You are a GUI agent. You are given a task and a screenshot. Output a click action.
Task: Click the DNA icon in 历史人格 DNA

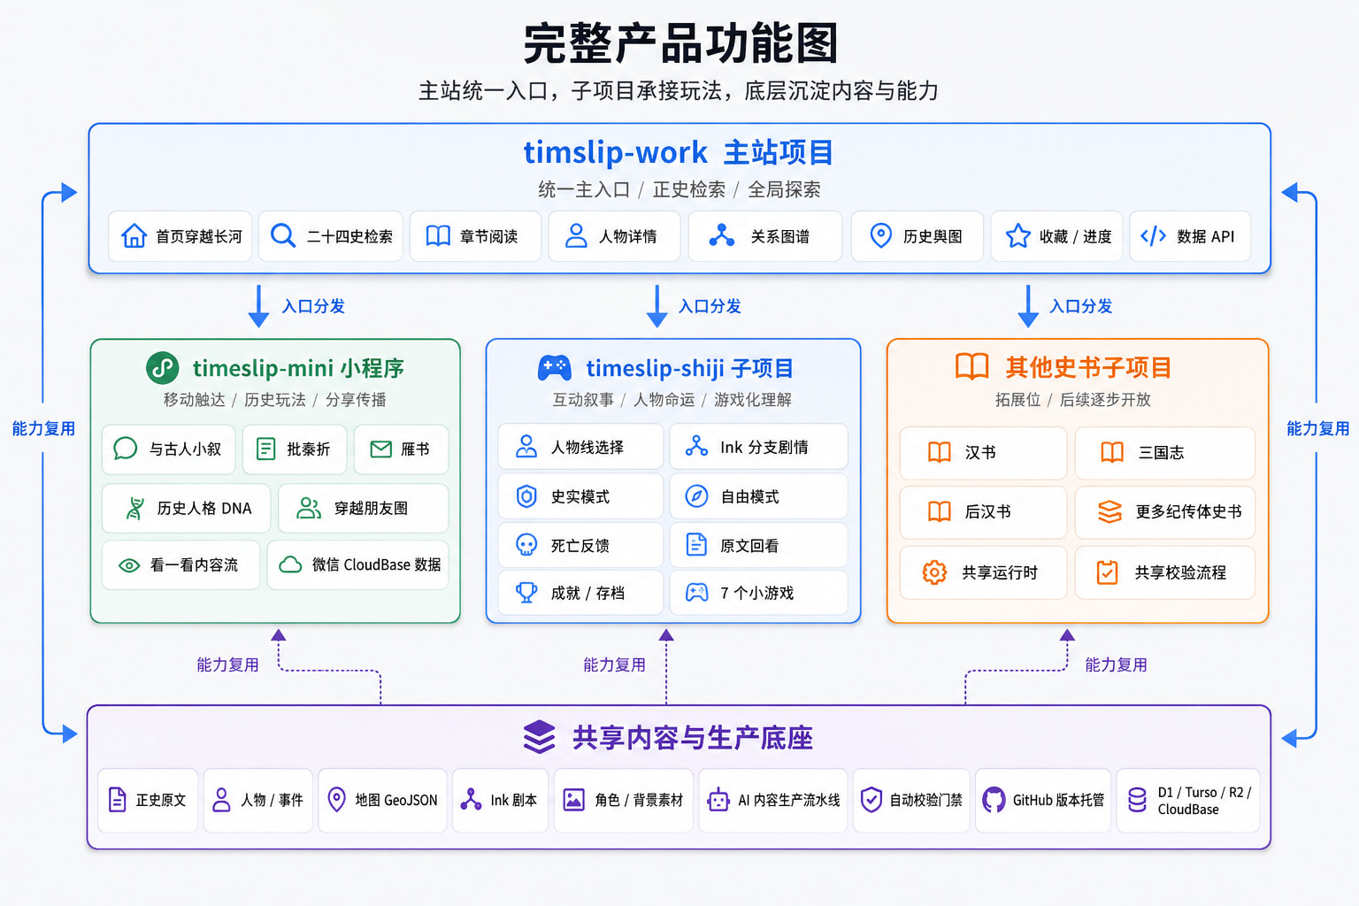[135, 508]
